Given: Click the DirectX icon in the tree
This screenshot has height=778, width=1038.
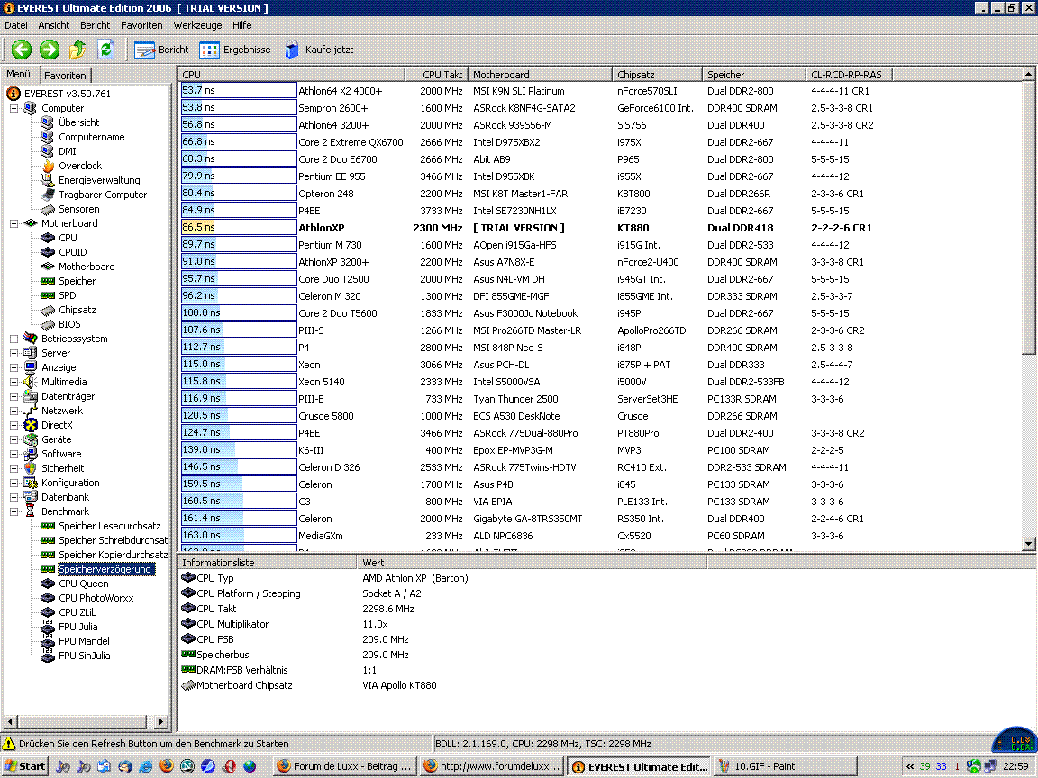Looking at the screenshot, I should pos(31,425).
